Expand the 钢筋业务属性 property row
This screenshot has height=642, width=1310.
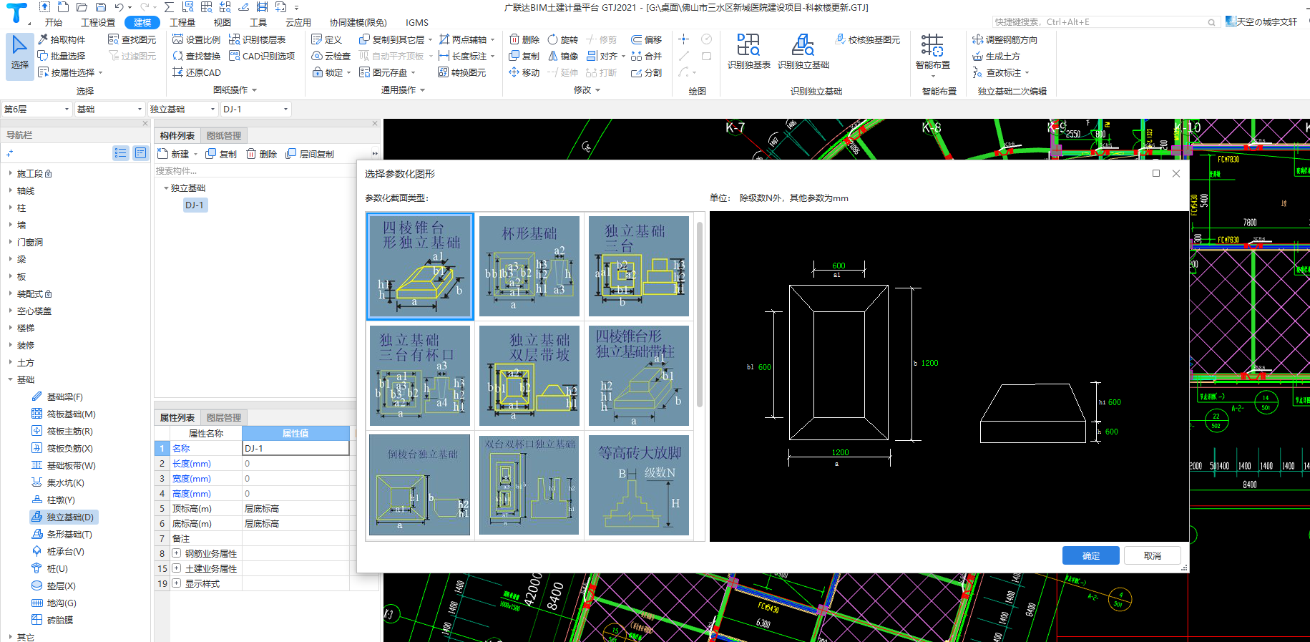click(176, 553)
